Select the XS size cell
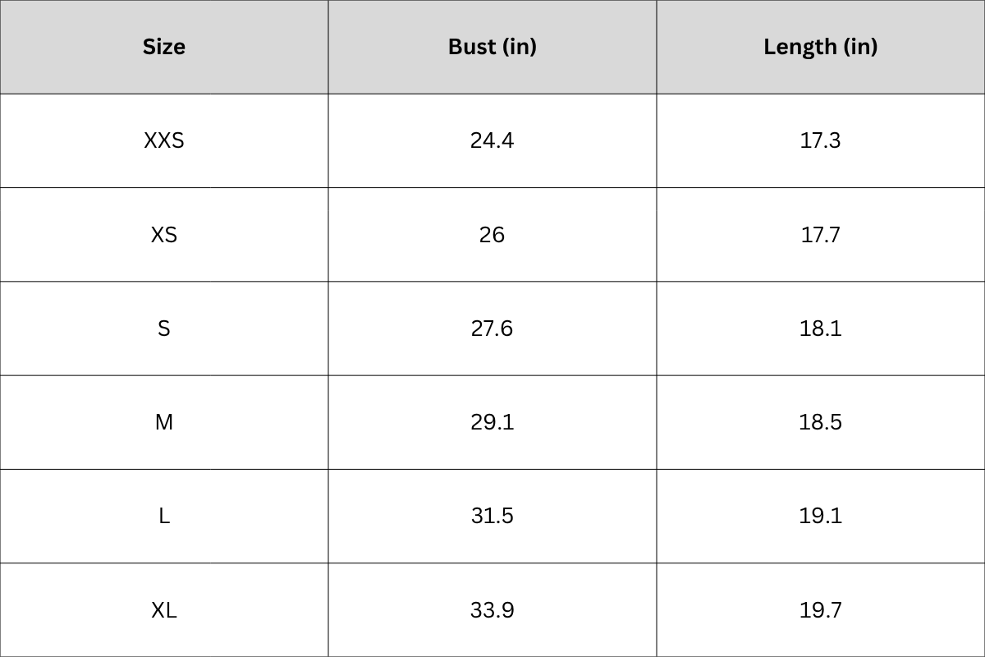 click(x=164, y=235)
